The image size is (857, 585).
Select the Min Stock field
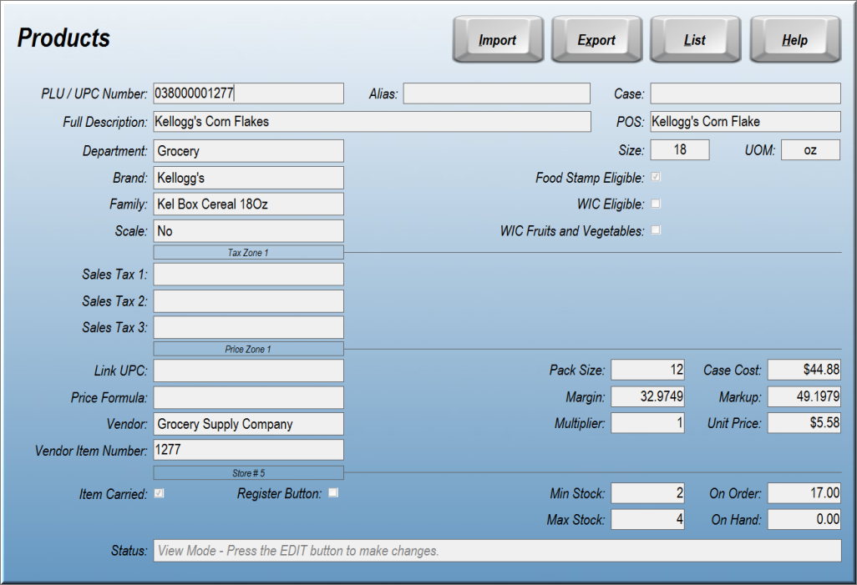[647, 492]
